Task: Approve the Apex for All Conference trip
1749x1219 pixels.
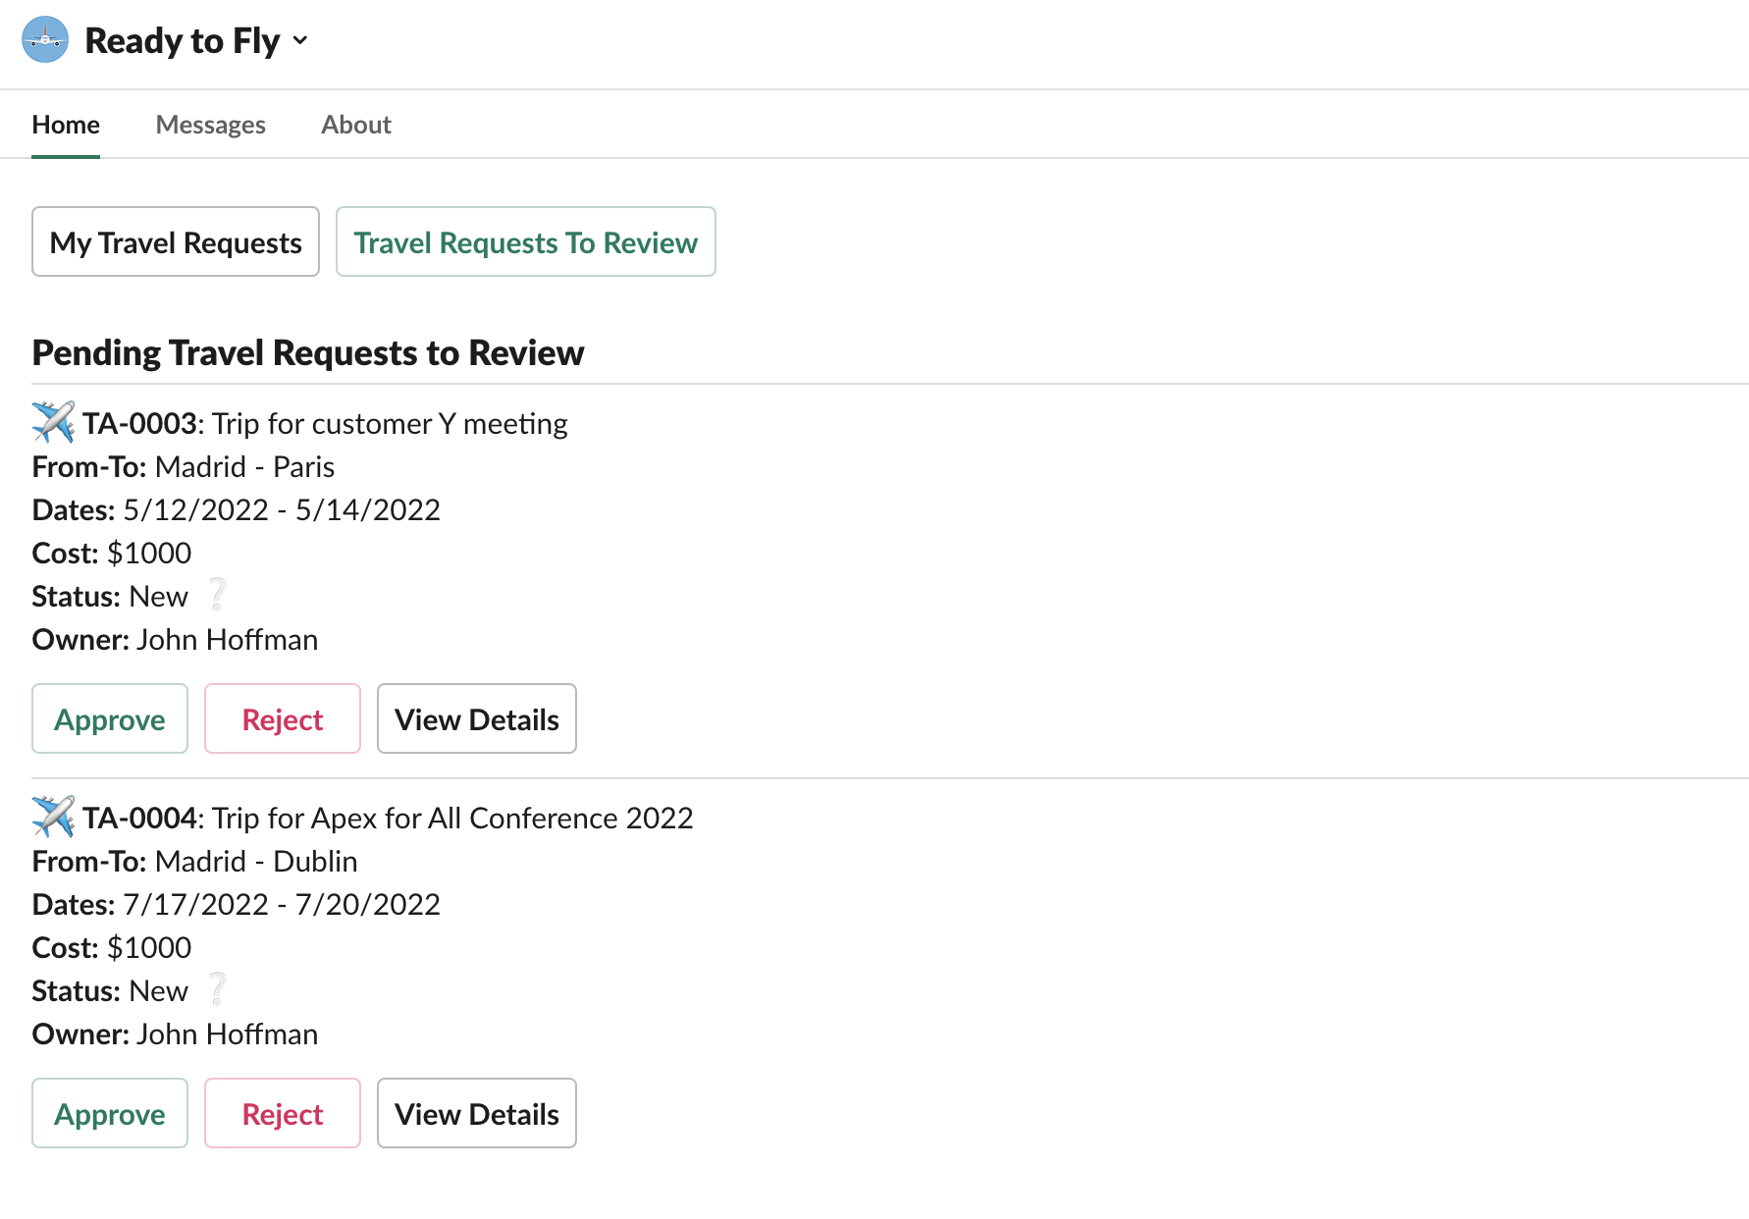Action: click(x=109, y=1113)
